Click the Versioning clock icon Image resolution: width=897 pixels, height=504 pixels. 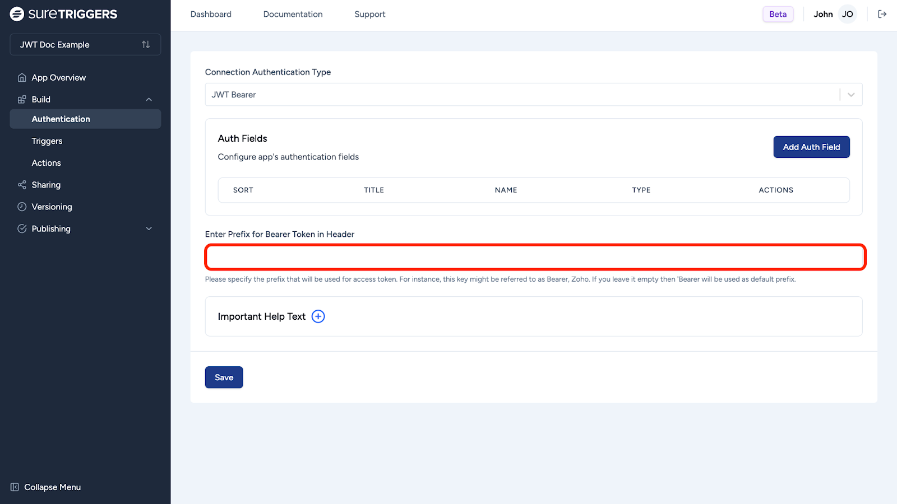22,207
